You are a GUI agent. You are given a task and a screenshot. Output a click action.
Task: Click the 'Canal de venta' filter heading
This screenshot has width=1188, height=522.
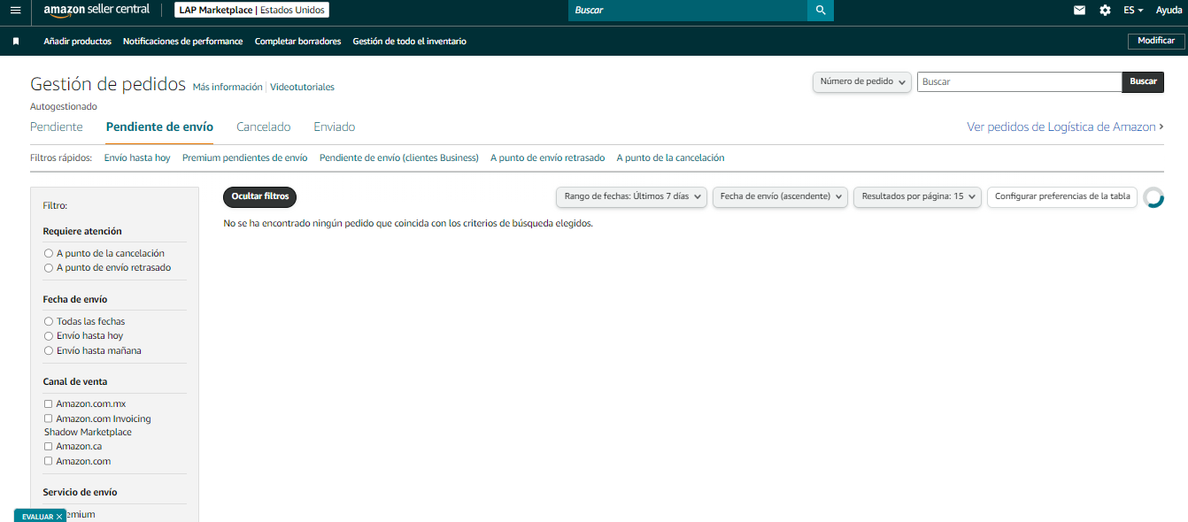point(75,382)
